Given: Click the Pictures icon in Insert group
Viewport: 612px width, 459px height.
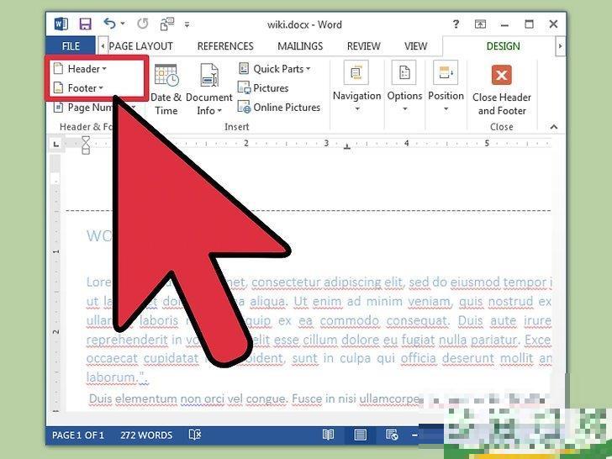Looking at the screenshot, I should coord(263,88).
